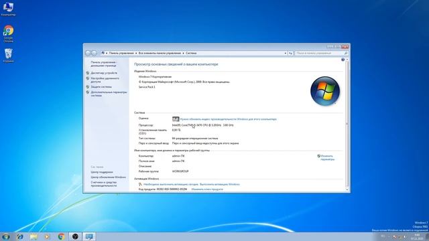
Task: Click the scrollbar up arrow
Action: [347, 60]
